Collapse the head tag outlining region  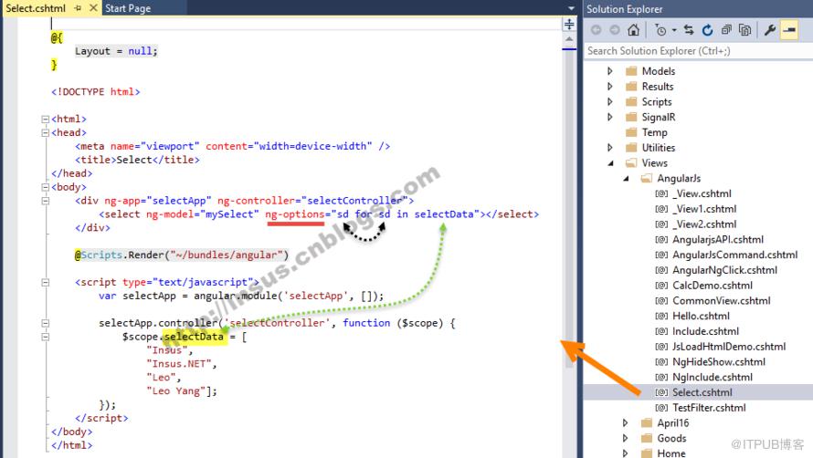(x=45, y=132)
